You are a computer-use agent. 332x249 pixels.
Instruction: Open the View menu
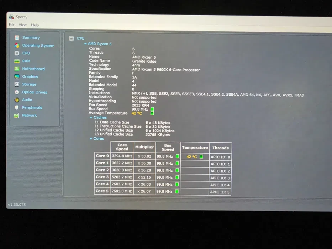tap(23, 25)
